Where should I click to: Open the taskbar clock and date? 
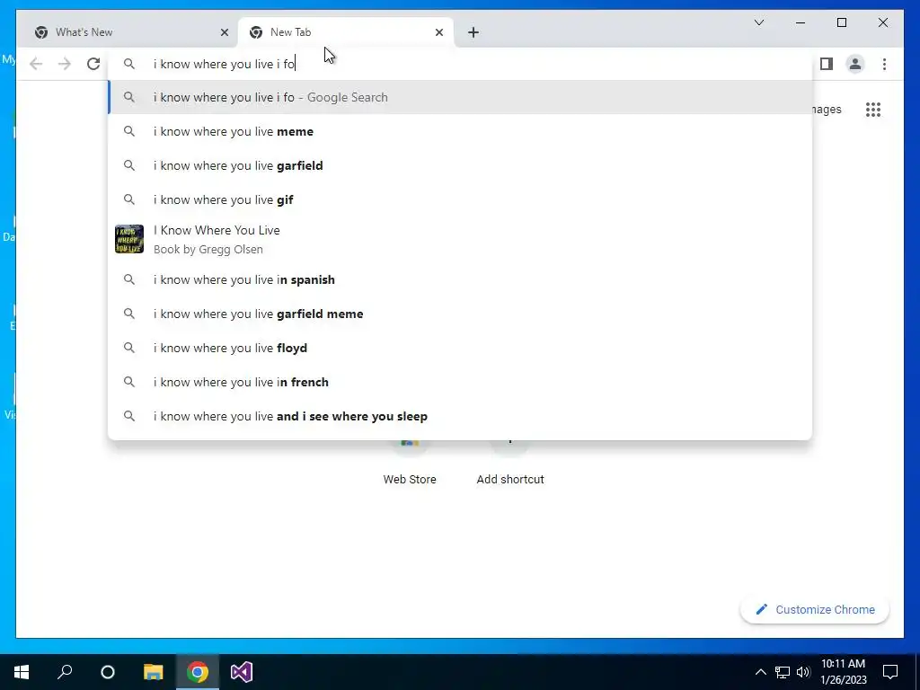843,672
